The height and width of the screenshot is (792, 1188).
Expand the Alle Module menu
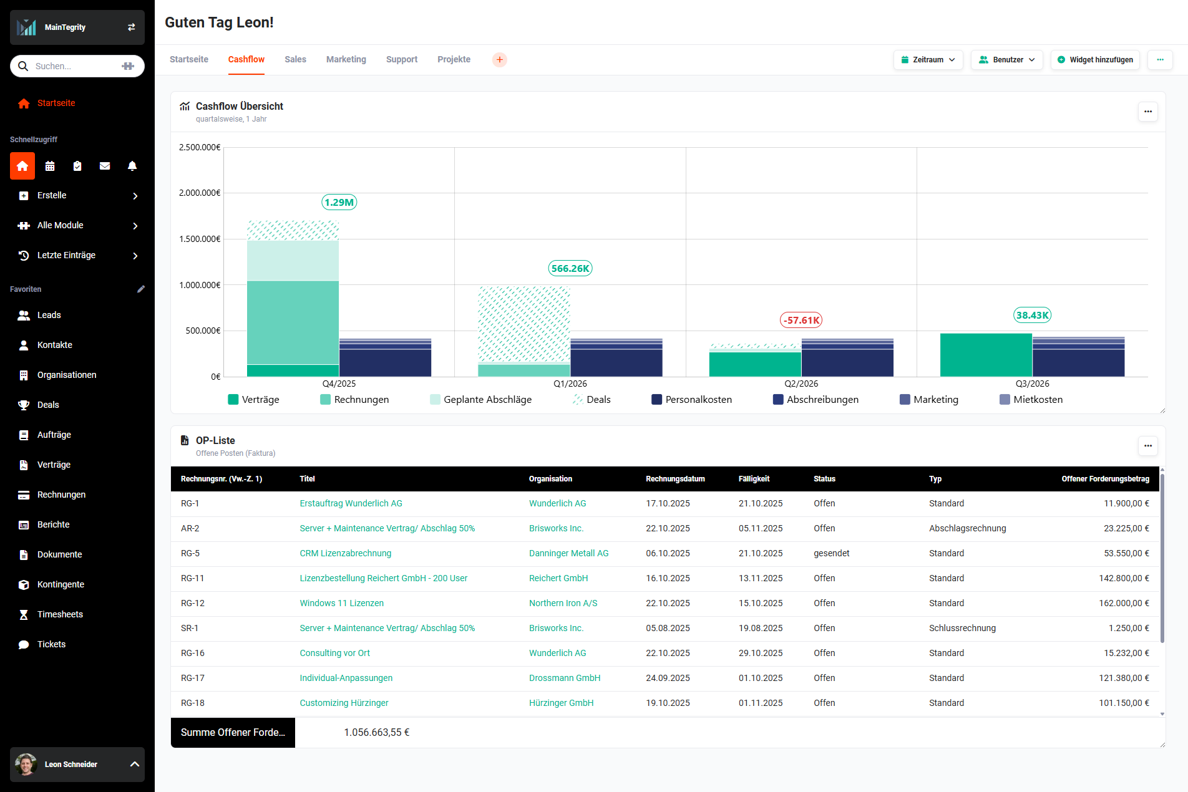tap(77, 226)
